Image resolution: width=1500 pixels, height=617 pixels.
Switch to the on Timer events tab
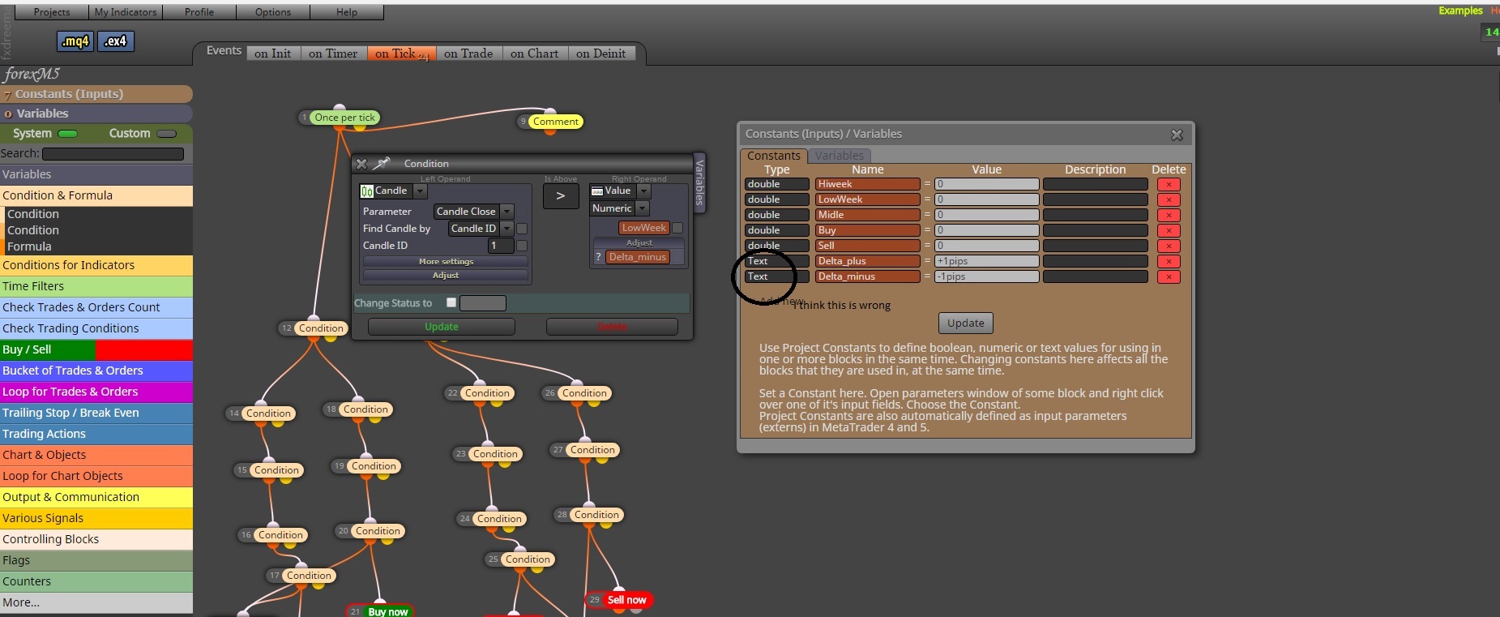click(x=333, y=54)
